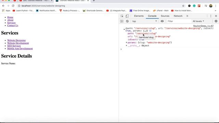The image size is (219, 123).
Task: Show more bookmarks via the overflow chevron
Action: (x=215, y=11)
